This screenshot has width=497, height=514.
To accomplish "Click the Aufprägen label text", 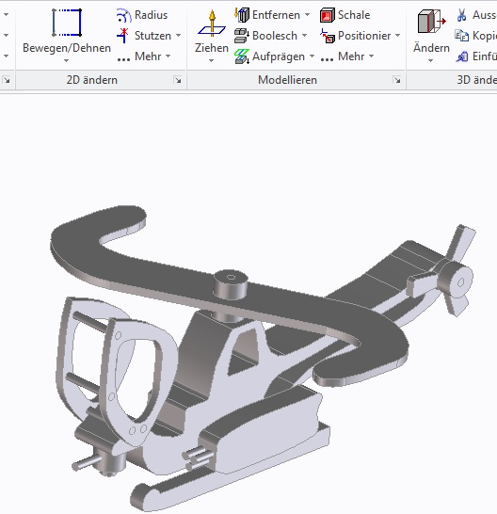I will (x=279, y=56).
